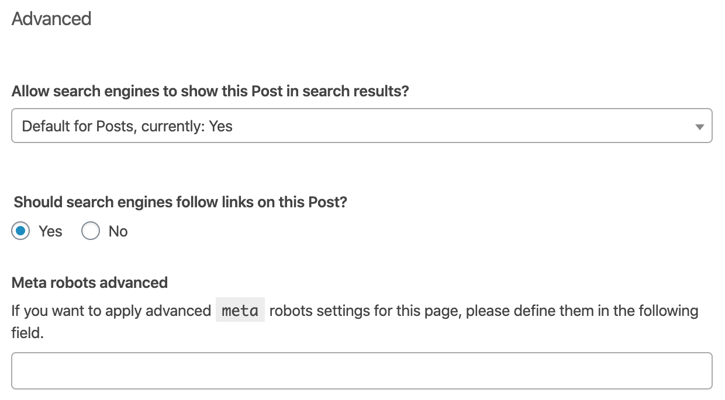Viewport: 725px width, 400px height.
Task: Click the 'Meta robots advanced' label
Action: point(89,282)
